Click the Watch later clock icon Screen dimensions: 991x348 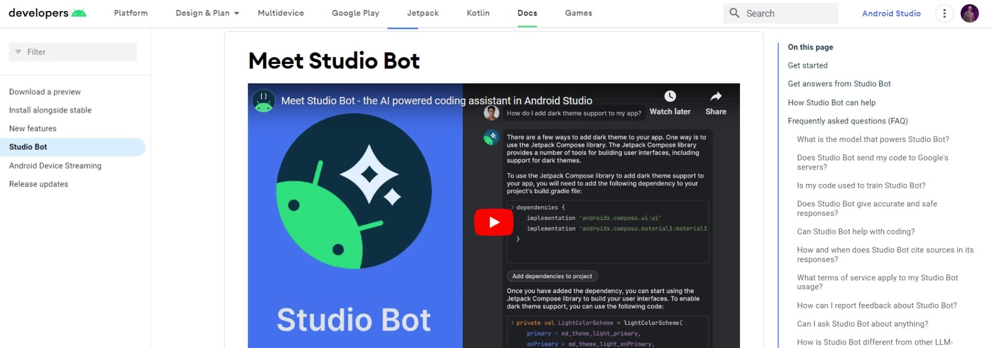[x=669, y=97]
